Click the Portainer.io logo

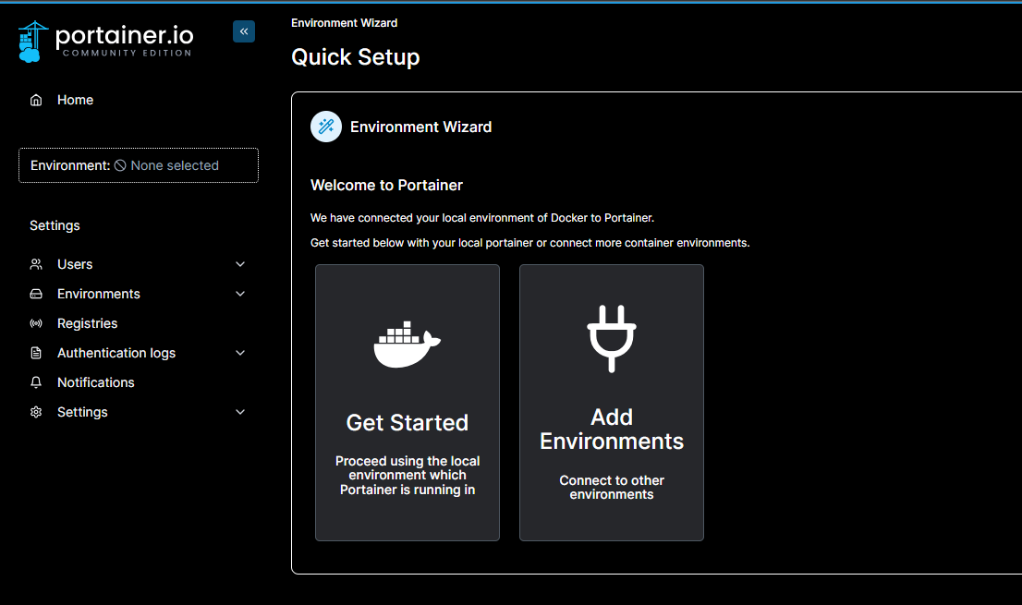click(x=106, y=41)
